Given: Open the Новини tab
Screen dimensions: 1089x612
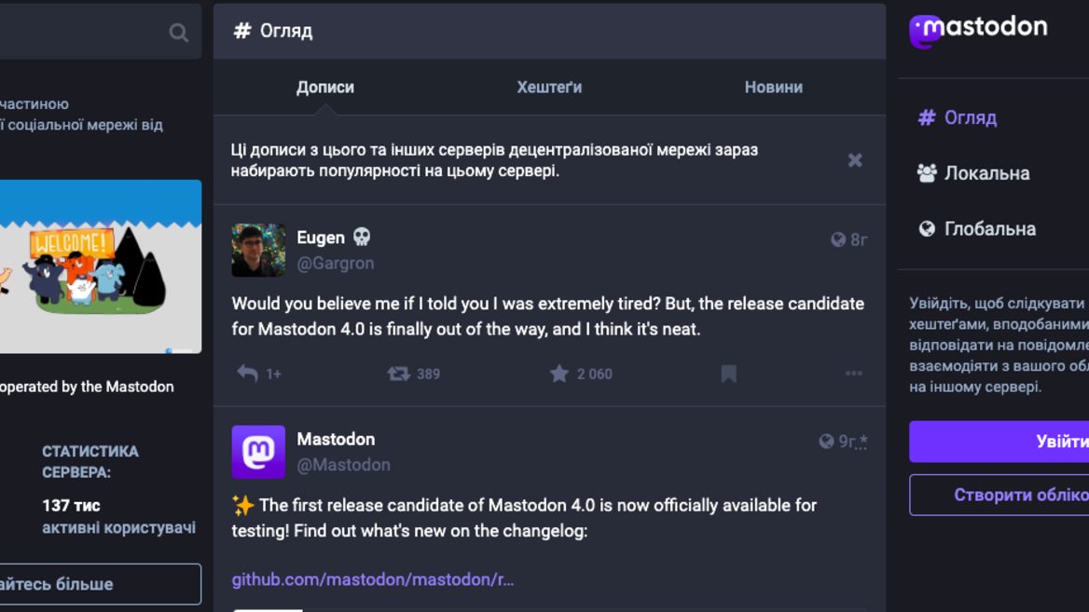Looking at the screenshot, I should pos(774,88).
